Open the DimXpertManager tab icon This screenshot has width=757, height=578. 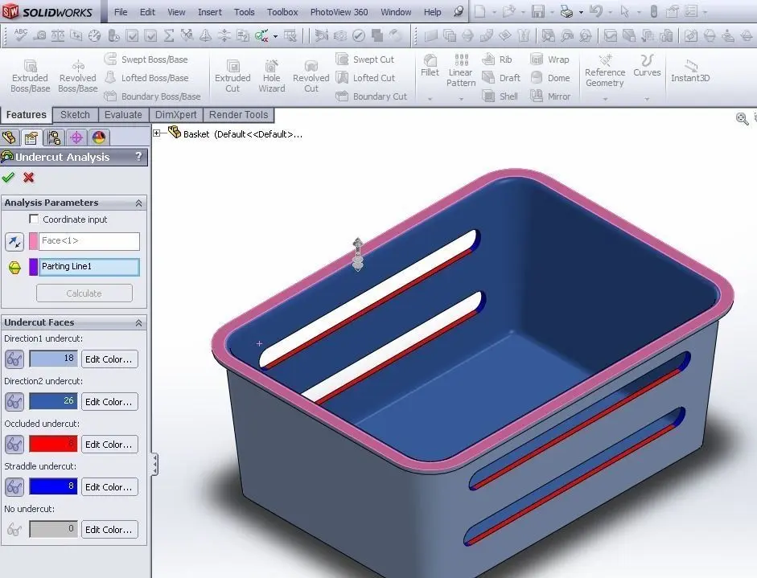click(76, 138)
